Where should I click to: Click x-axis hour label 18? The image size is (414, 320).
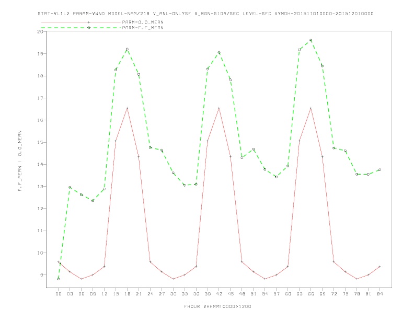(127, 294)
